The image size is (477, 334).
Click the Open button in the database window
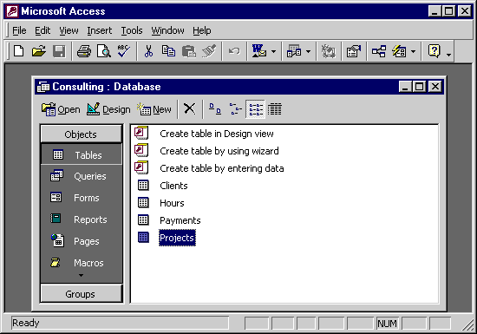click(x=61, y=109)
